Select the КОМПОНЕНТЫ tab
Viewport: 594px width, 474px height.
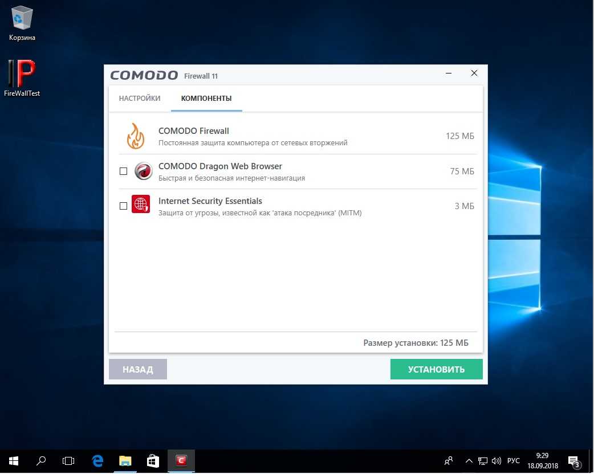(206, 99)
